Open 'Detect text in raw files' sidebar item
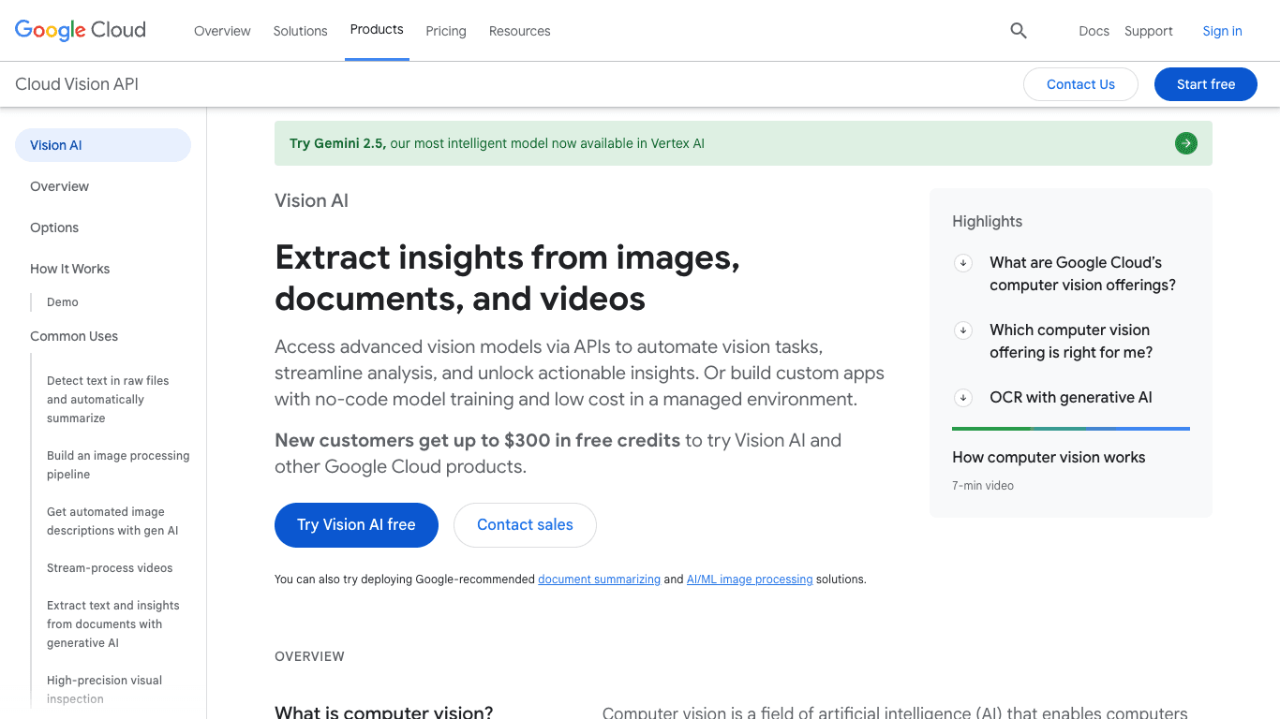1280x719 pixels. tap(108, 400)
